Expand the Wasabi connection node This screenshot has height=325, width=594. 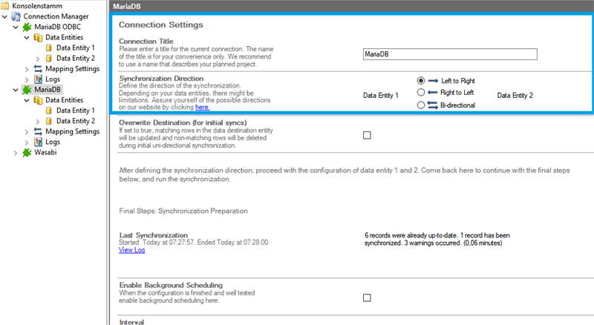pos(16,152)
